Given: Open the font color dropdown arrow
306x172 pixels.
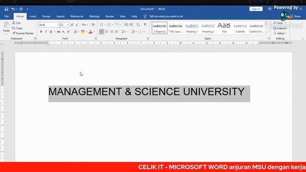Looking at the screenshot, I should pos(94,32).
